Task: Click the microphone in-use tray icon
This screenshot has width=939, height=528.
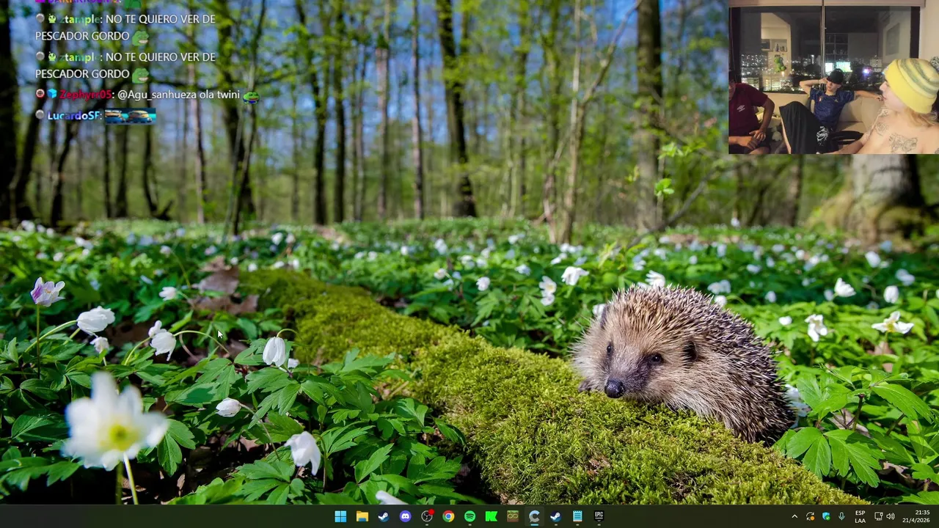Action: pyautogui.click(x=841, y=517)
